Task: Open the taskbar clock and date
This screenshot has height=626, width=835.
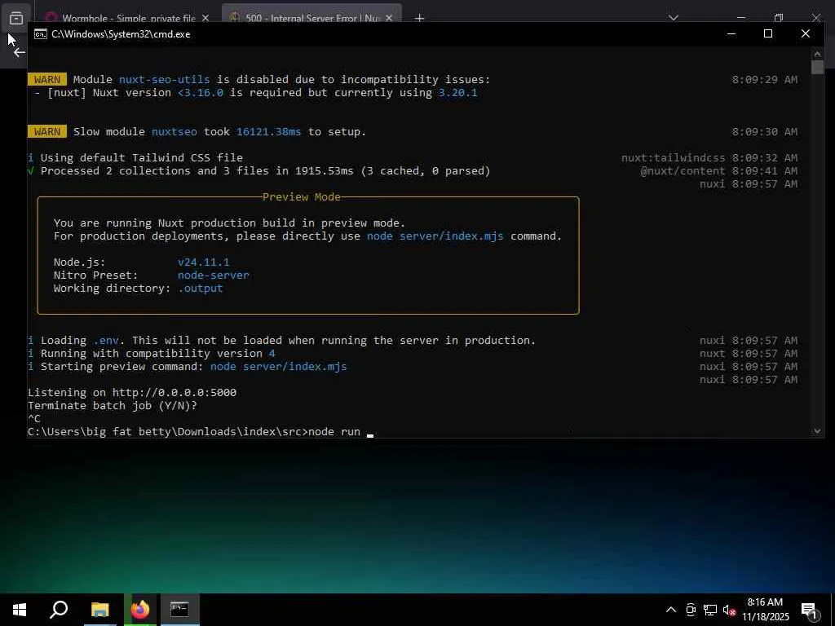Action: coord(765,610)
